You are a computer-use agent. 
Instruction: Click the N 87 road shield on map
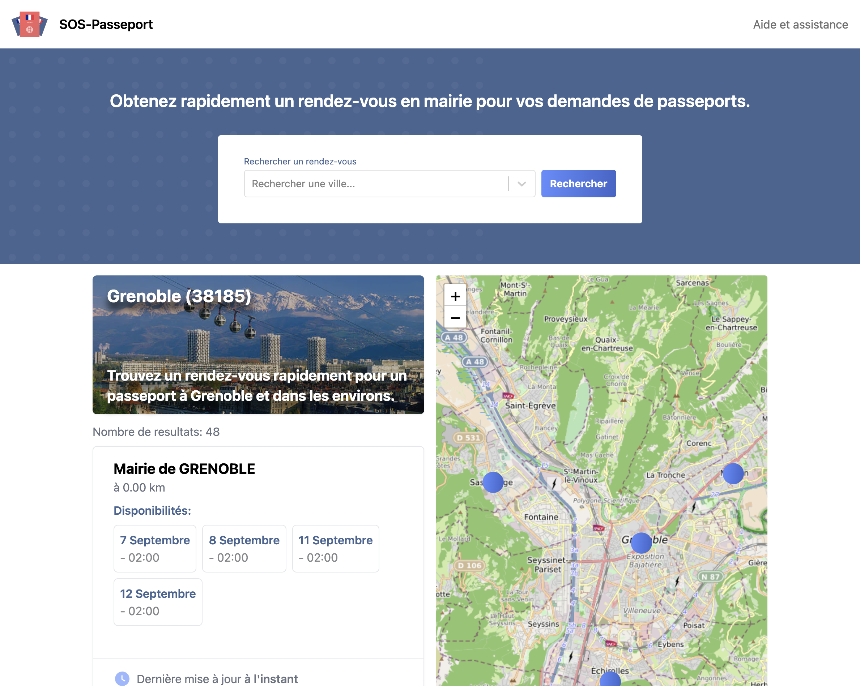[711, 577]
